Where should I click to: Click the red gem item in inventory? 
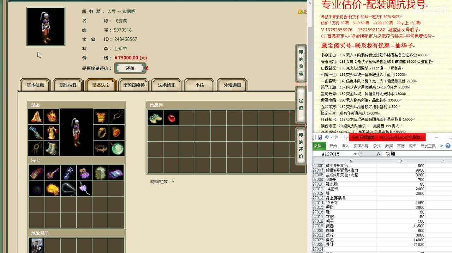[x=171, y=118]
